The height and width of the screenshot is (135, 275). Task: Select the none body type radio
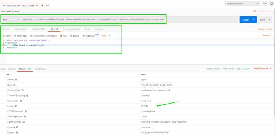[x=4, y=36]
